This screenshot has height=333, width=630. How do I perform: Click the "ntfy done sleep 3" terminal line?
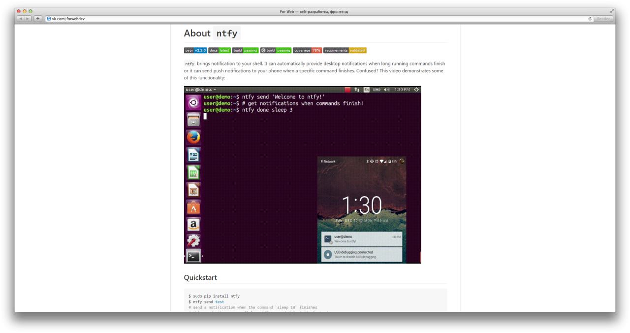[x=267, y=110]
